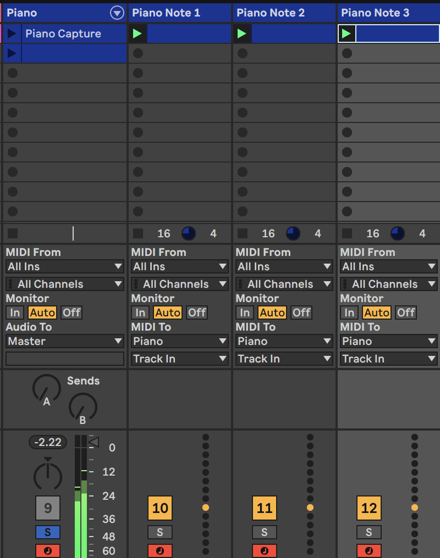Set Piano track monitor to In
The height and width of the screenshot is (558, 440).
[15, 313]
